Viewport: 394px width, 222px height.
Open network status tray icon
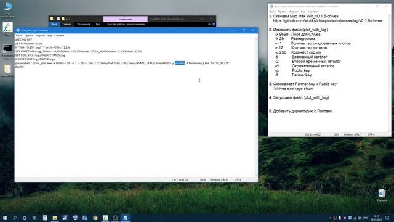coord(355,218)
